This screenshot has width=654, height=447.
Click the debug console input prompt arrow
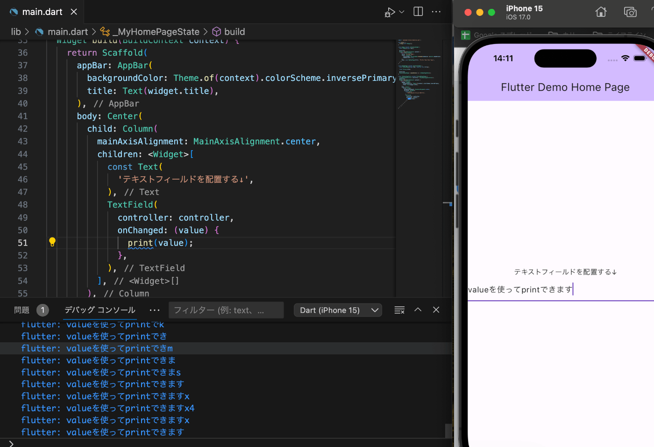point(11,443)
